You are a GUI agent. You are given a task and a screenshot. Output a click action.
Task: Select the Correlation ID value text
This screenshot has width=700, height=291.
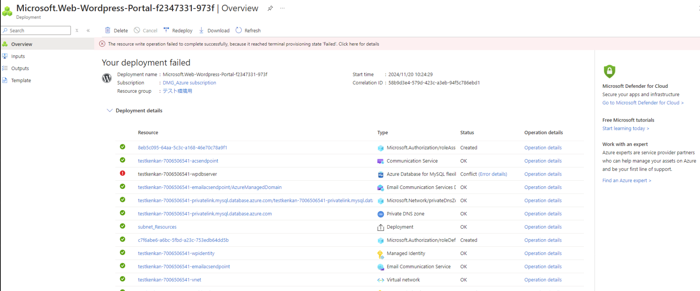[434, 83]
